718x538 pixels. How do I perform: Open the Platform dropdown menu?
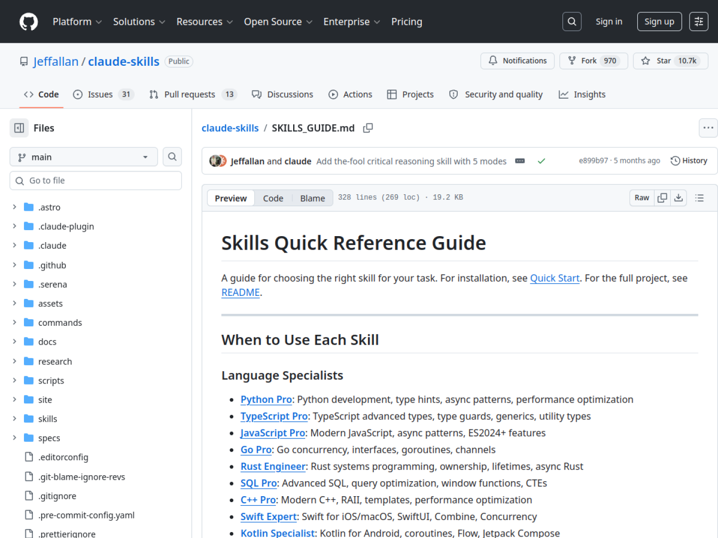[77, 22]
